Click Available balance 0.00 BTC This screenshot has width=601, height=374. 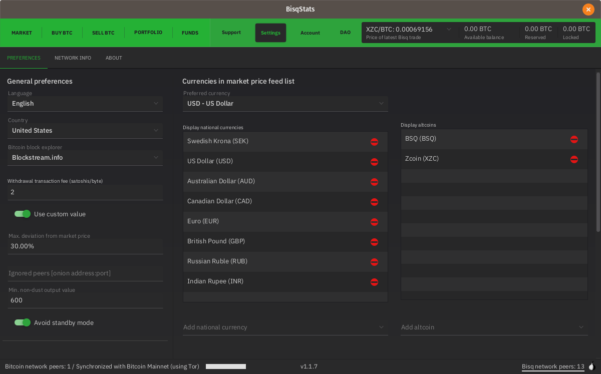[478, 29]
